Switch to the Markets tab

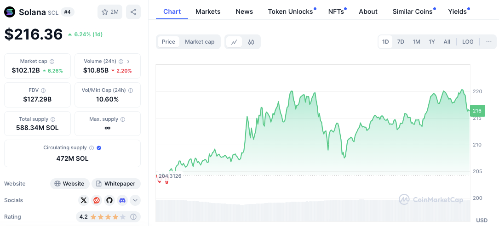coord(208,11)
